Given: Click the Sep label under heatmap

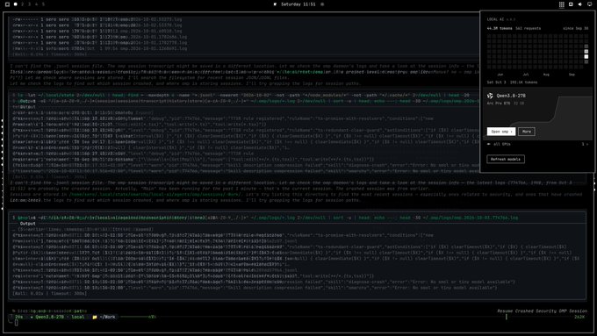Looking at the screenshot, I should pyautogui.click(x=572, y=75).
